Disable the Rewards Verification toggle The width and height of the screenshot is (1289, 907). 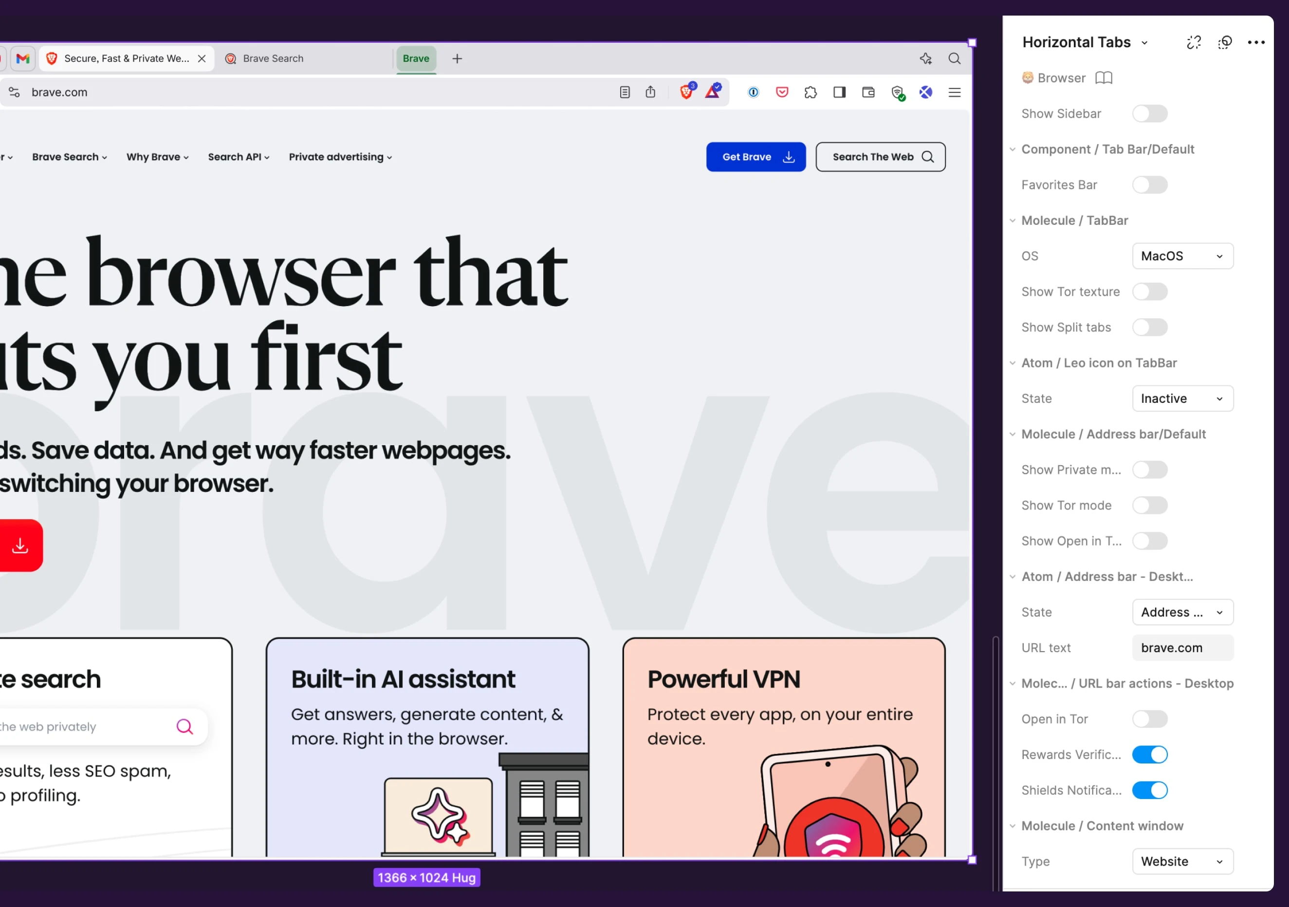pos(1149,754)
